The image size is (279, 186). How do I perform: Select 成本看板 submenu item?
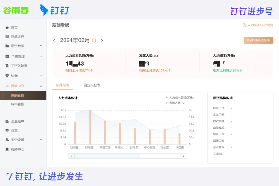[18, 104]
